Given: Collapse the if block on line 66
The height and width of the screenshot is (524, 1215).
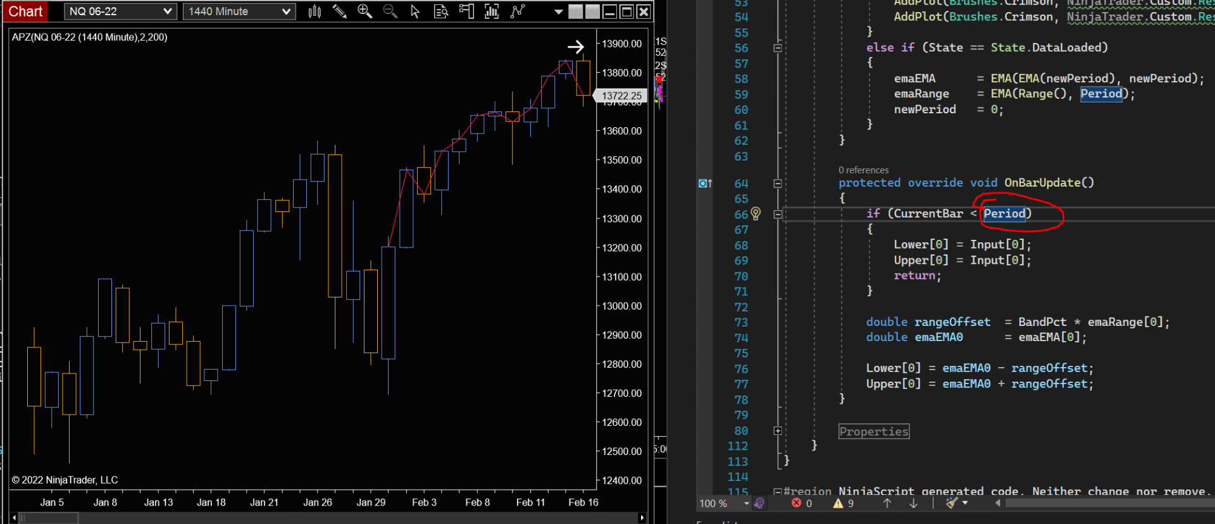Looking at the screenshot, I should pos(778,215).
